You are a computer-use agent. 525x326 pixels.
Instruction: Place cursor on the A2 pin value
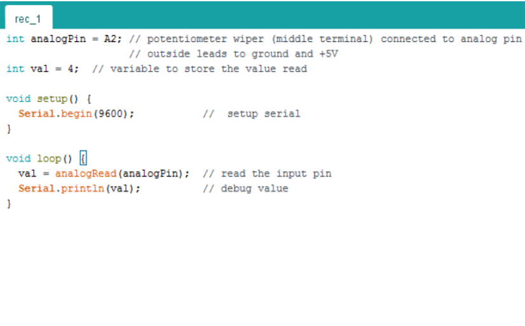point(111,39)
